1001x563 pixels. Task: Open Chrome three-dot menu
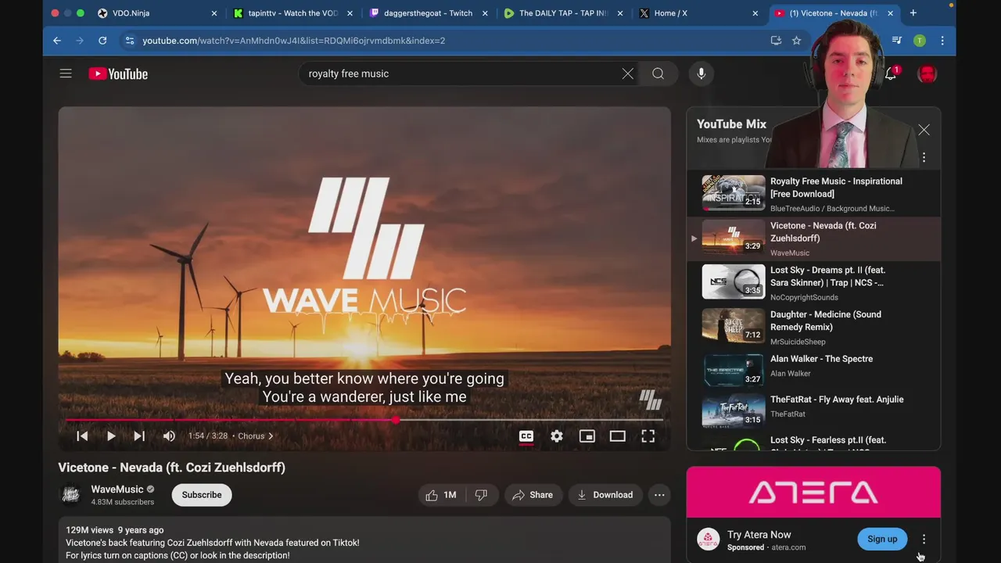pyautogui.click(x=942, y=41)
